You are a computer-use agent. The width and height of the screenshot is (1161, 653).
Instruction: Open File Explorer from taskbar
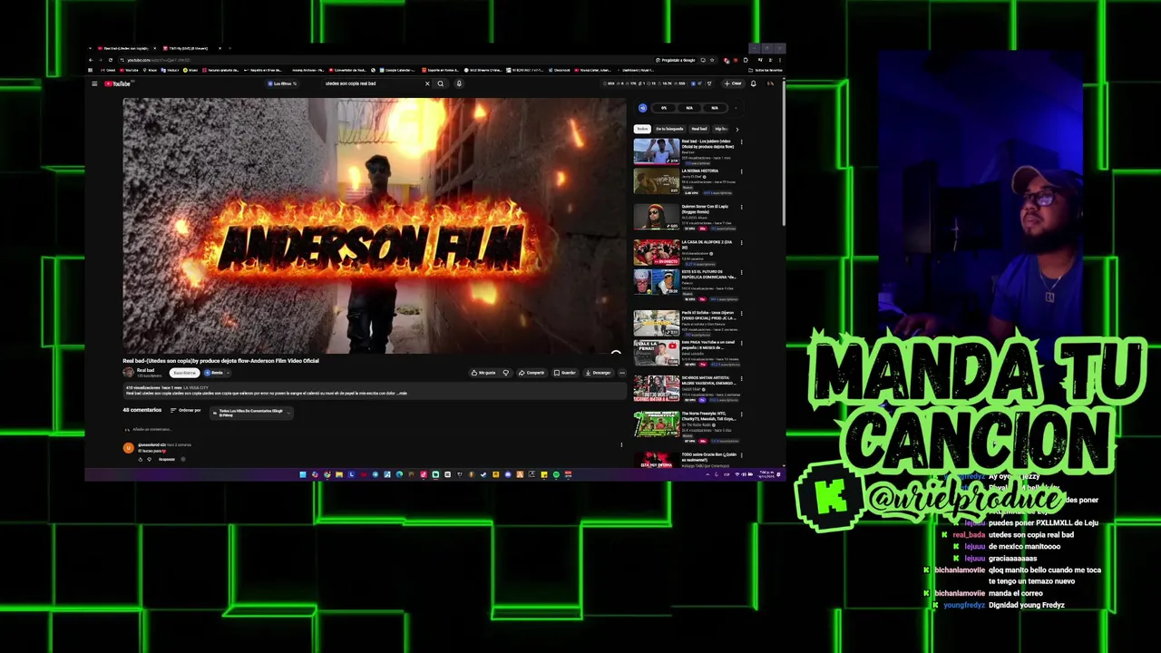click(x=339, y=474)
